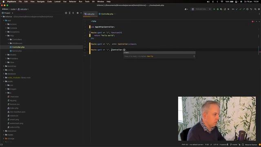Switch to the web.php editor tab
Screen dimensions: 261x147
click(91, 14)
